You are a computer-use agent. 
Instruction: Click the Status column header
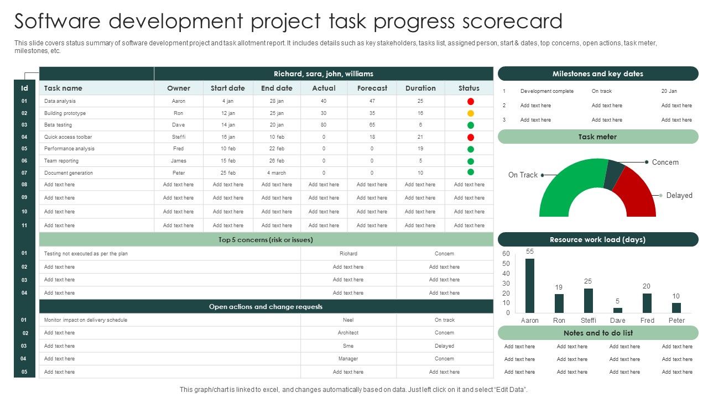pos(469,87)
